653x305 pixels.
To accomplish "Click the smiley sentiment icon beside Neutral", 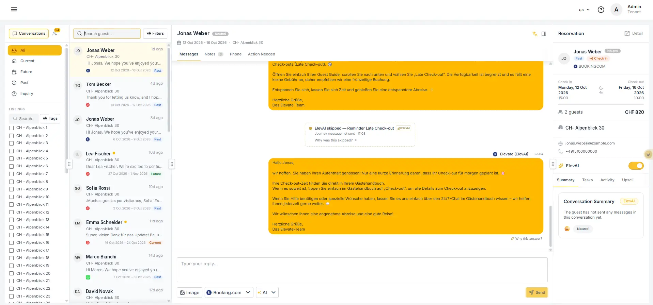I will [x=567, y=229].
